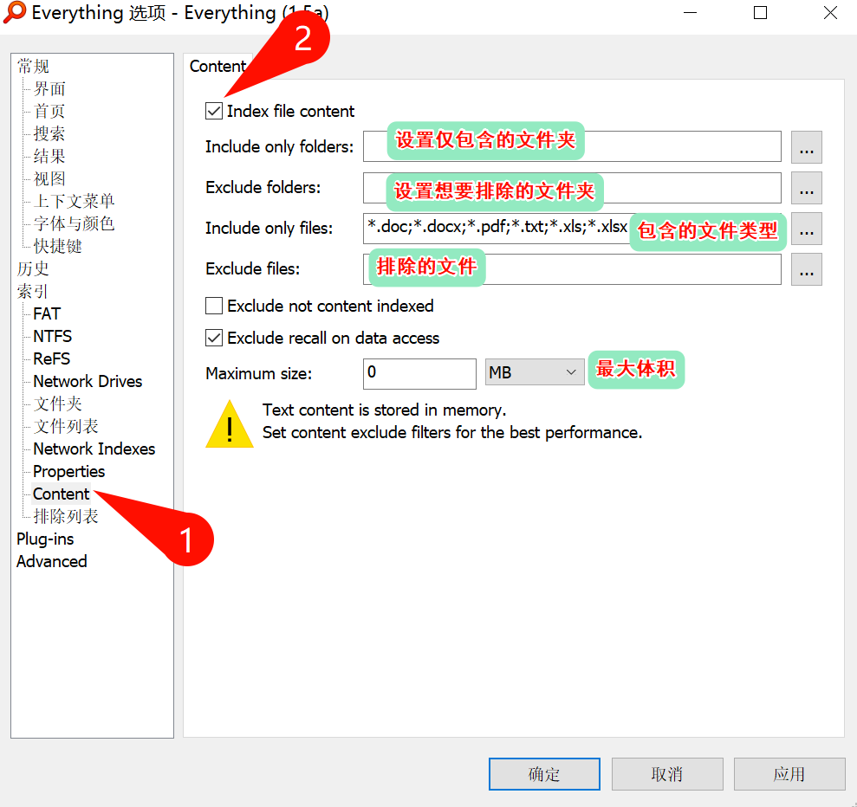Select Properties in the tree
The height and width of the screenshot is (807, 857).
68,471
